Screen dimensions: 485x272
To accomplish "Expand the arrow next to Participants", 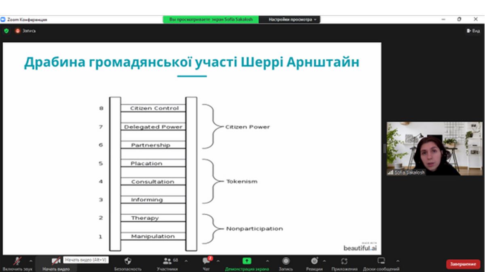I will pos(186,261).
